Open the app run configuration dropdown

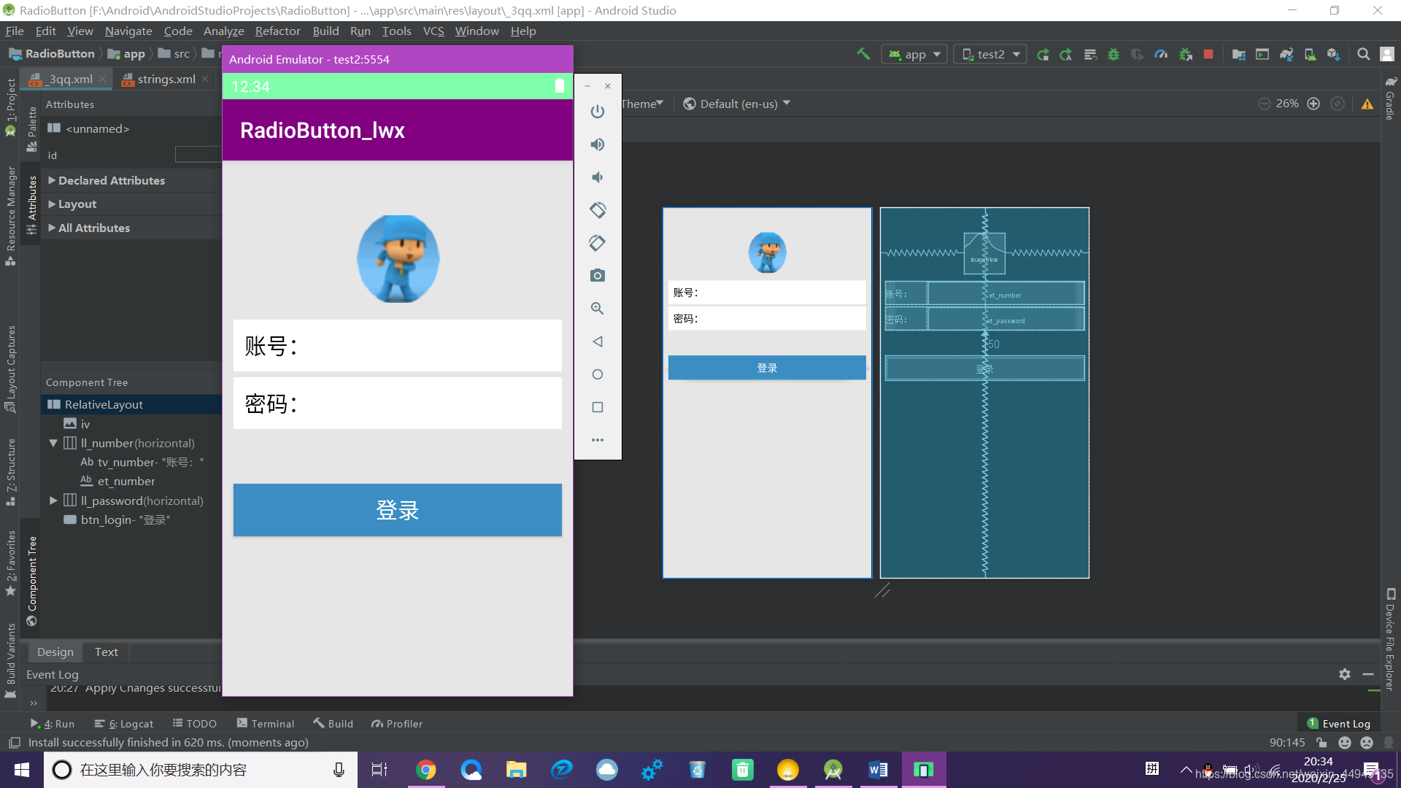coord(914,54)
